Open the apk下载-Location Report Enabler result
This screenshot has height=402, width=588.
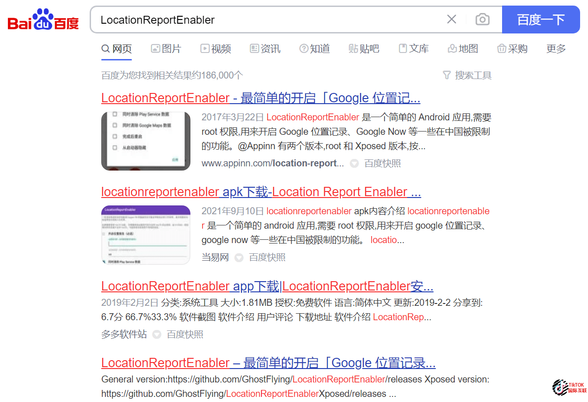pos(261,192)
